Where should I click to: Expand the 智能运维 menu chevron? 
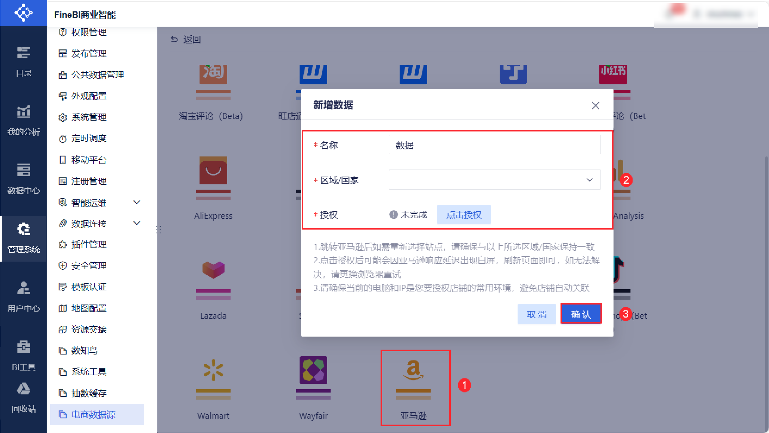pos(137,203)
